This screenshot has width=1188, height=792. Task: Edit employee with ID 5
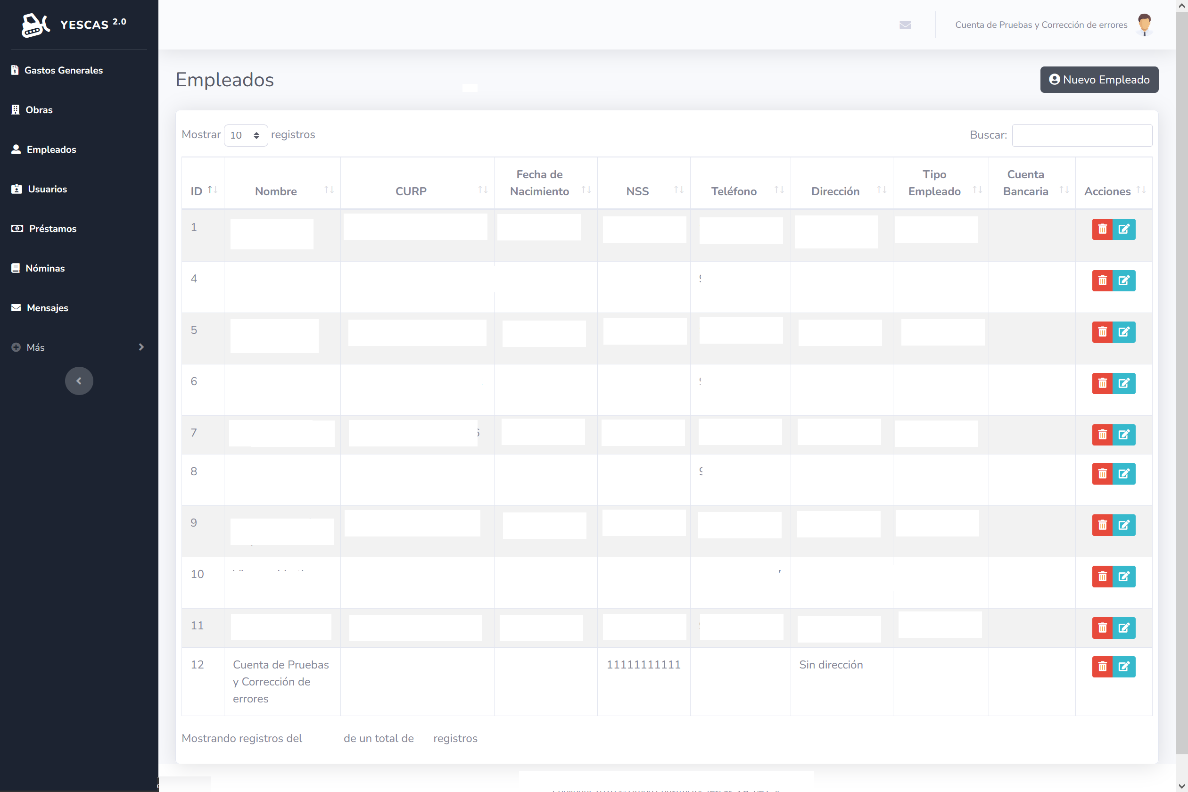coord(1124,332)
